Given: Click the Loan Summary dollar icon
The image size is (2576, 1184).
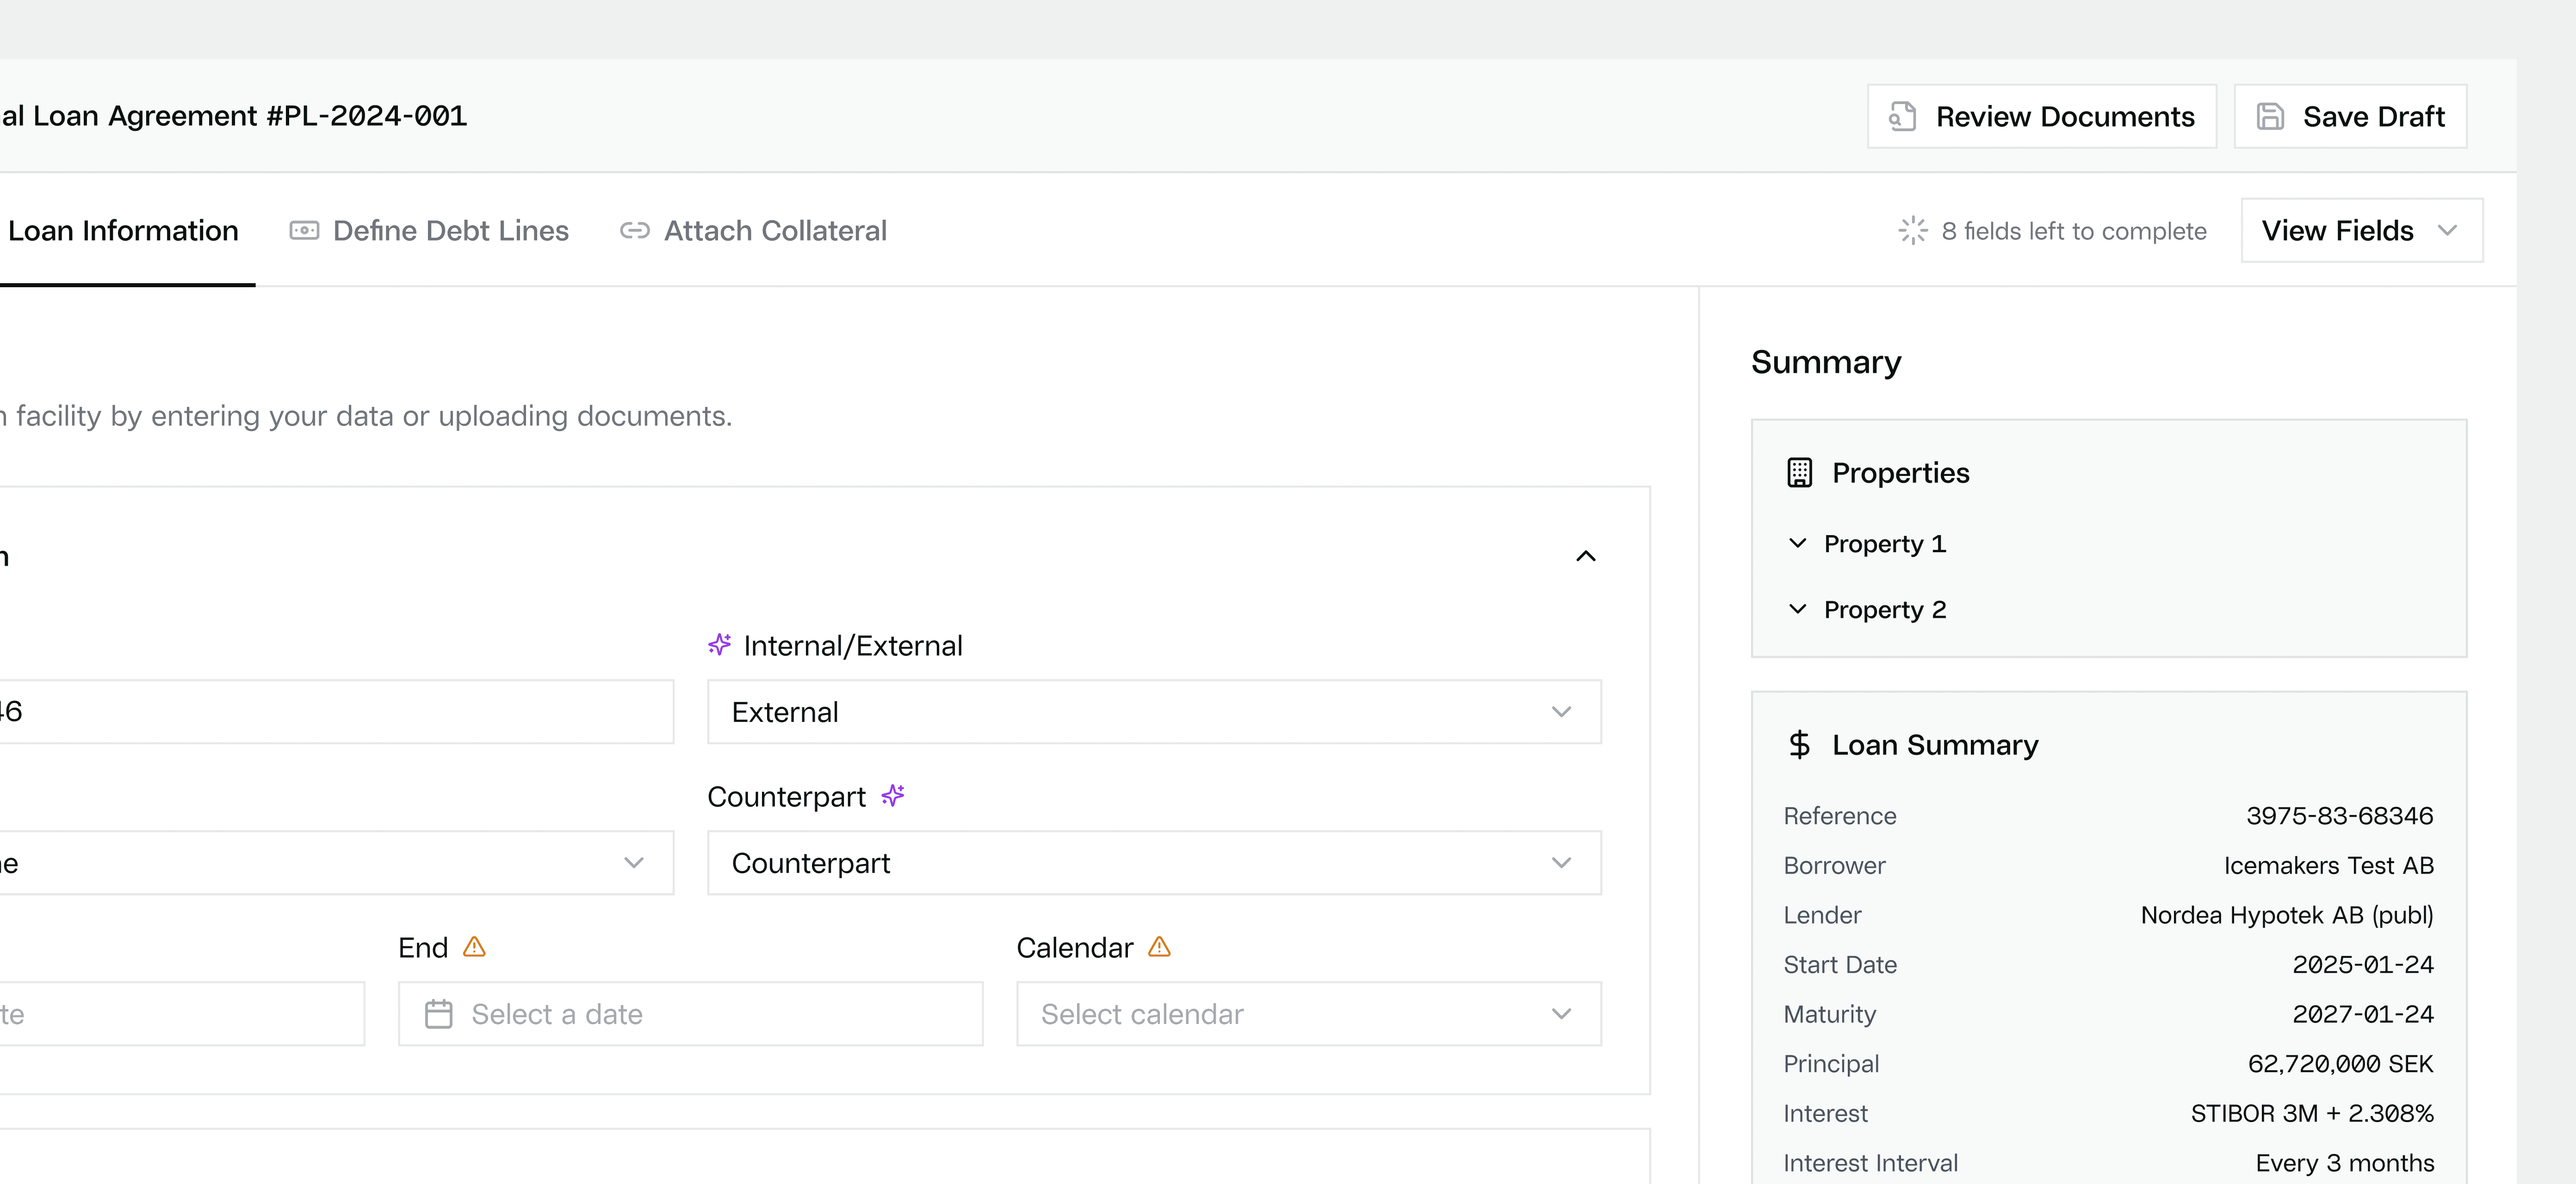Looking at the screenshot, I should point(1800,745).
